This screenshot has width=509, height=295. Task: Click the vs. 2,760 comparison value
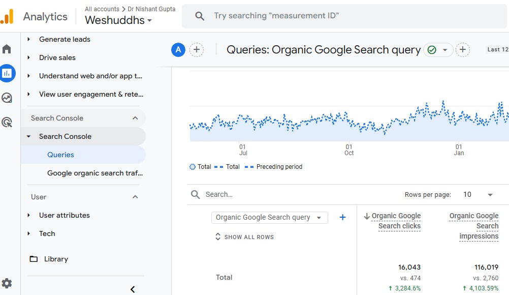[x=486, y=278]
